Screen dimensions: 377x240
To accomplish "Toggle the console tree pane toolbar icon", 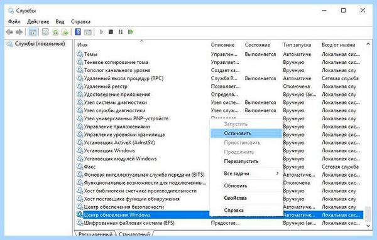I will (x=33, y=32).
